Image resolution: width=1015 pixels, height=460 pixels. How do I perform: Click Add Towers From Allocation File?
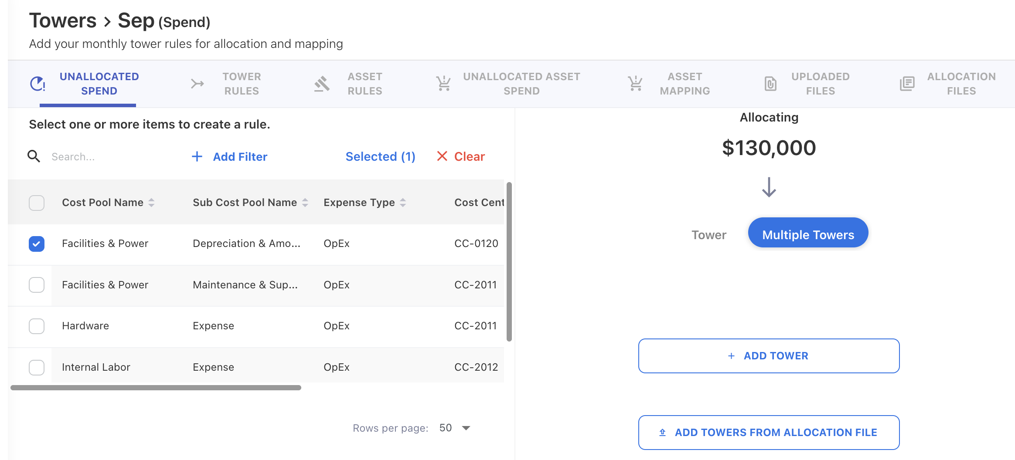click(769, 433)
